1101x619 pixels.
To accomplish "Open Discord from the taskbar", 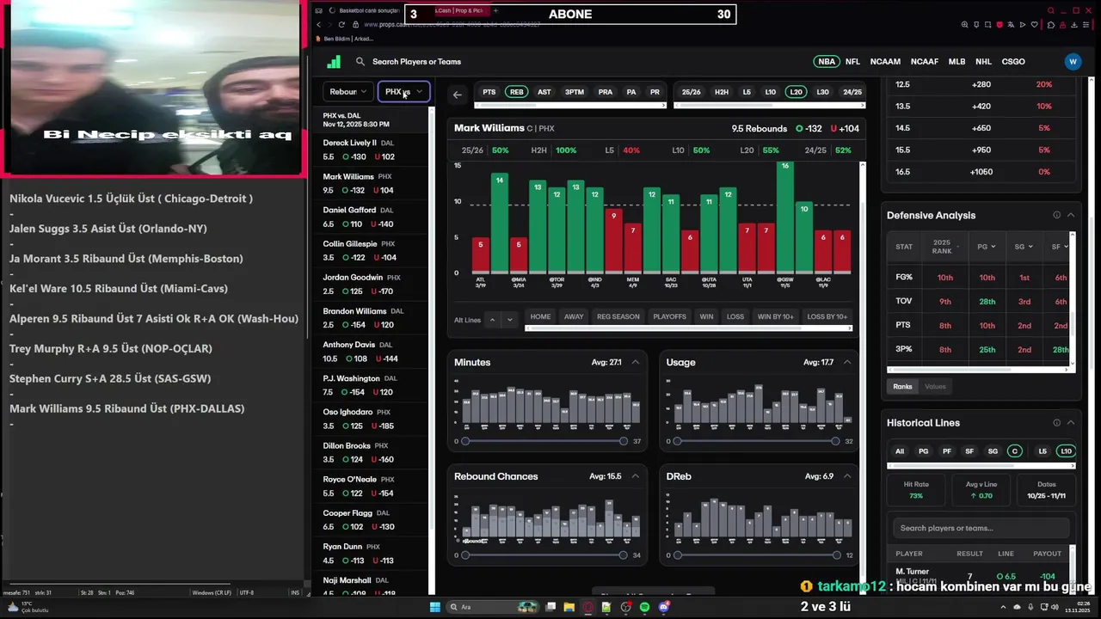I will 663,607.
